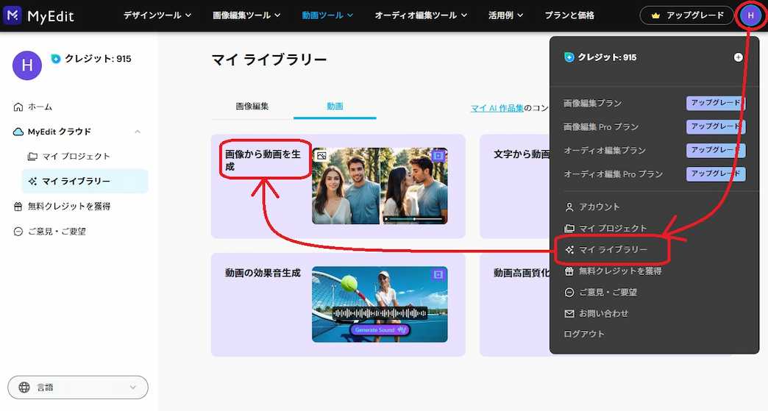Click the MyEdit logo icon

click(x=13, y=15)
